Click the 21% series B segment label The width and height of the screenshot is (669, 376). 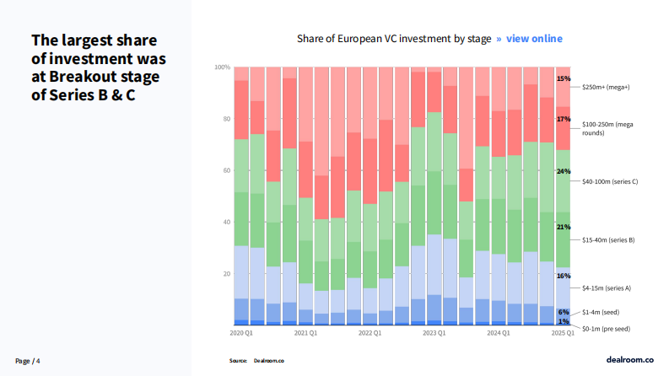(x=564, y=227)
